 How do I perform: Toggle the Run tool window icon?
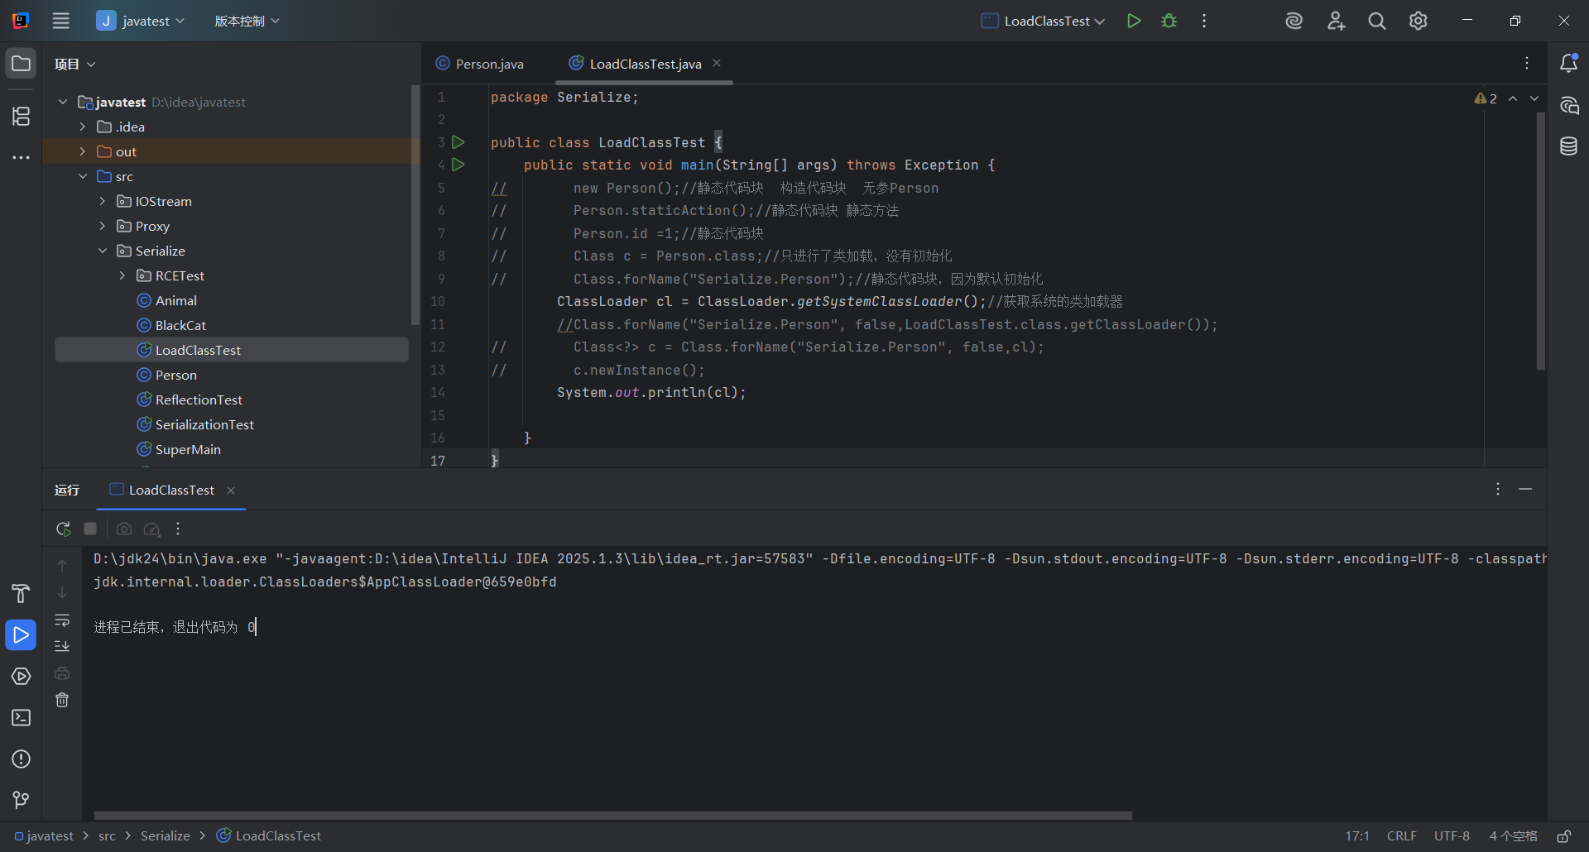tap(21, 635)
